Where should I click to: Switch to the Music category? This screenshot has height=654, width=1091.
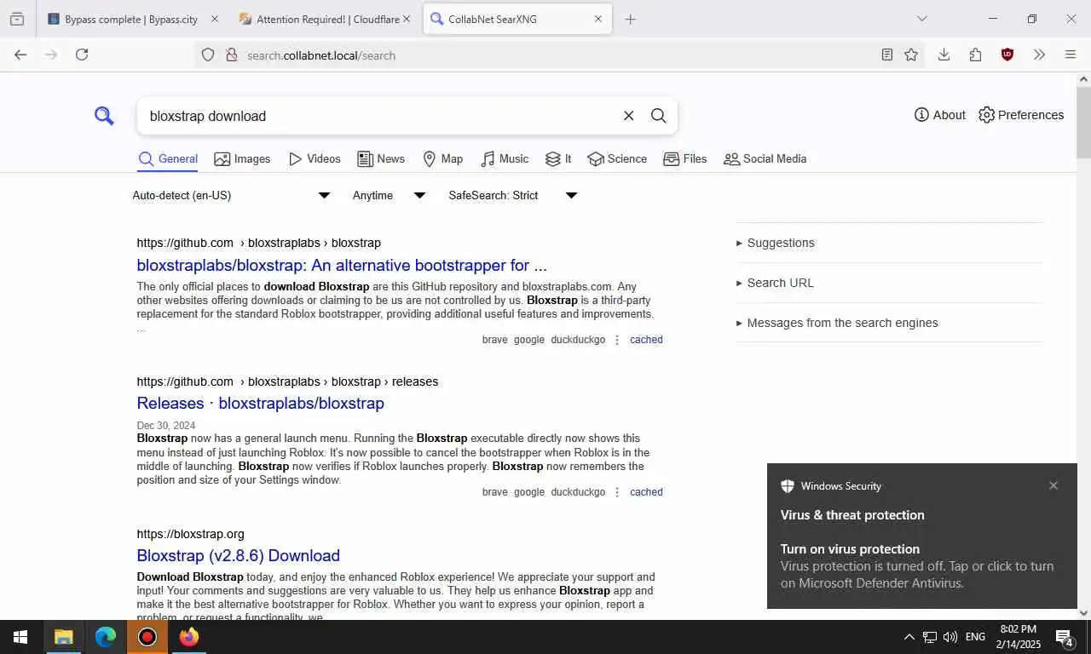coord(505,158)
